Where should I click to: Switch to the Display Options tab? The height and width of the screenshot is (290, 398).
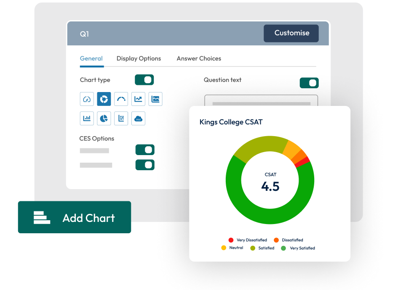point(139,58)
